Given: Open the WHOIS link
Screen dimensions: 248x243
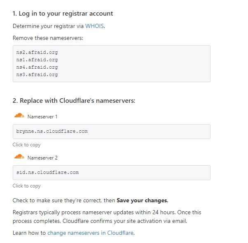Looking at the screenshot, I should point(95,26).
